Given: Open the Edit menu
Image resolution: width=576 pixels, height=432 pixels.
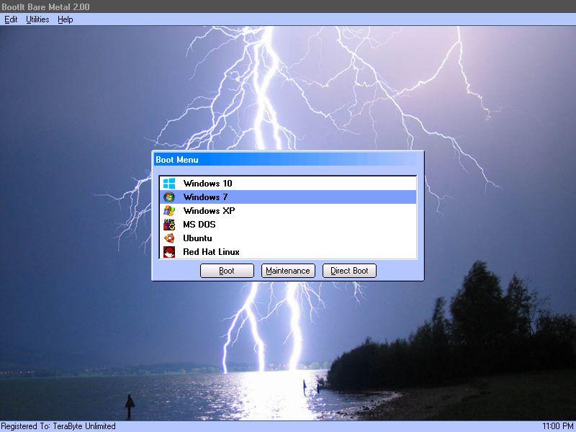Looking at the screenshot, I should click(10, 19).
